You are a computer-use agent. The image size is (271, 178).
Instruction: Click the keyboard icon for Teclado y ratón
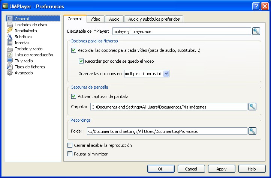pos(10,49)
